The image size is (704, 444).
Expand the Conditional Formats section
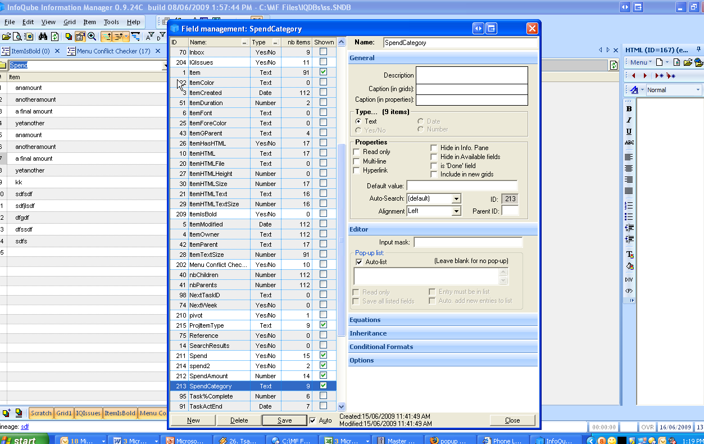pos(443,347)
